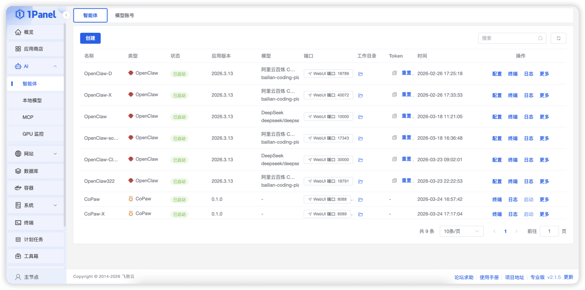Refresh the agent list

pos(558,38)
